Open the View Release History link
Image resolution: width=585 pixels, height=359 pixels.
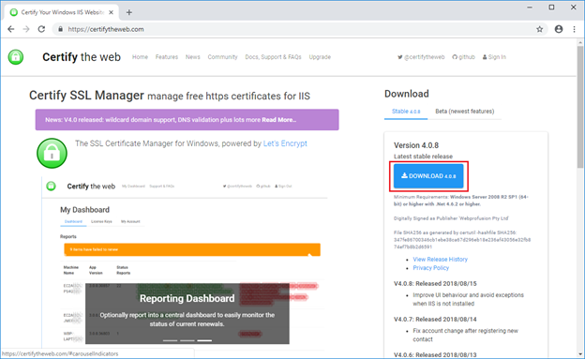pyautogui.click(x=441, y=260)
